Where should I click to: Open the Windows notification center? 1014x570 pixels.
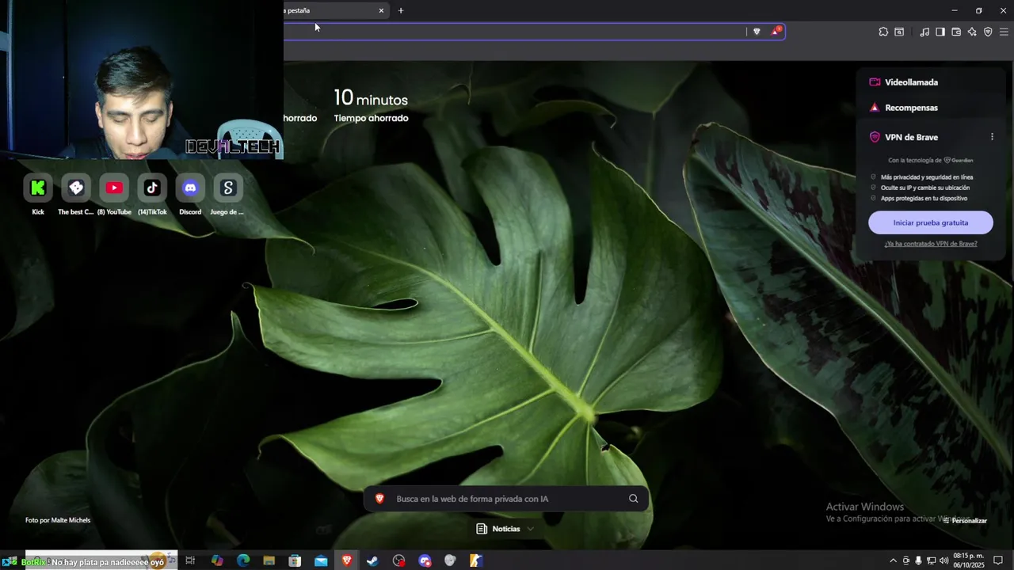coord(998,560)
